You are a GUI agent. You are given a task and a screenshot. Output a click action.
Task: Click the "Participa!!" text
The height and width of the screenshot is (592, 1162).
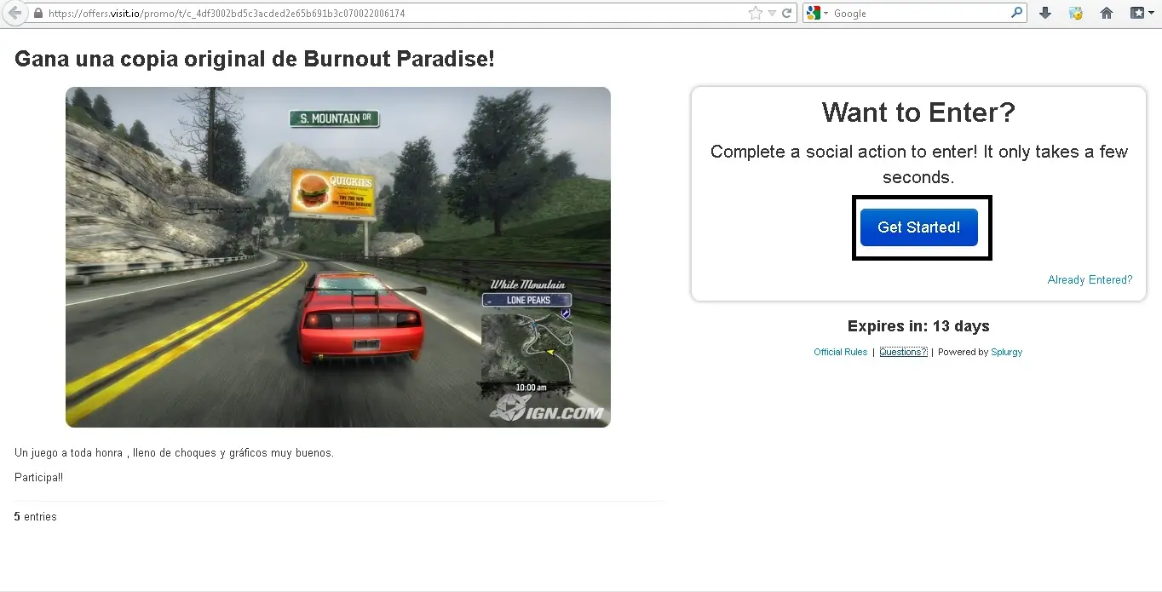click(38, 478)
